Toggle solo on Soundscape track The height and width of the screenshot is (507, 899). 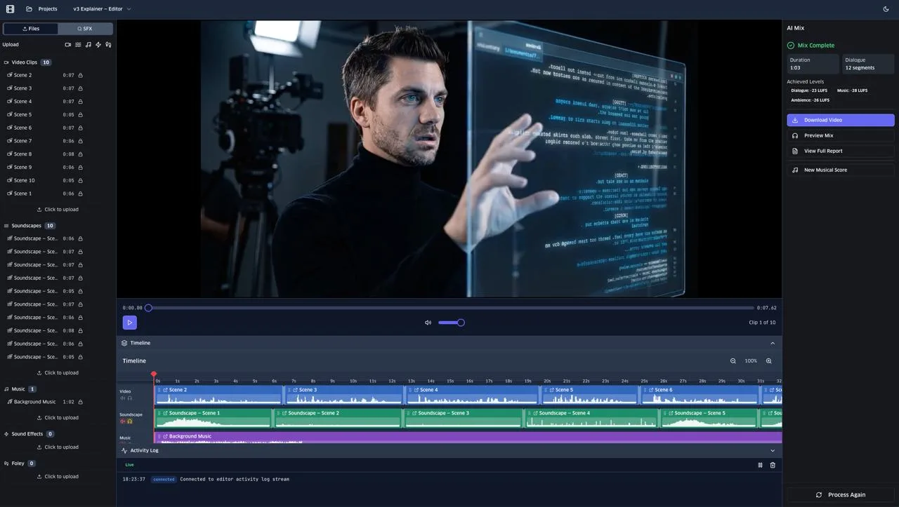pyautogui.click(x=129, y=421)
